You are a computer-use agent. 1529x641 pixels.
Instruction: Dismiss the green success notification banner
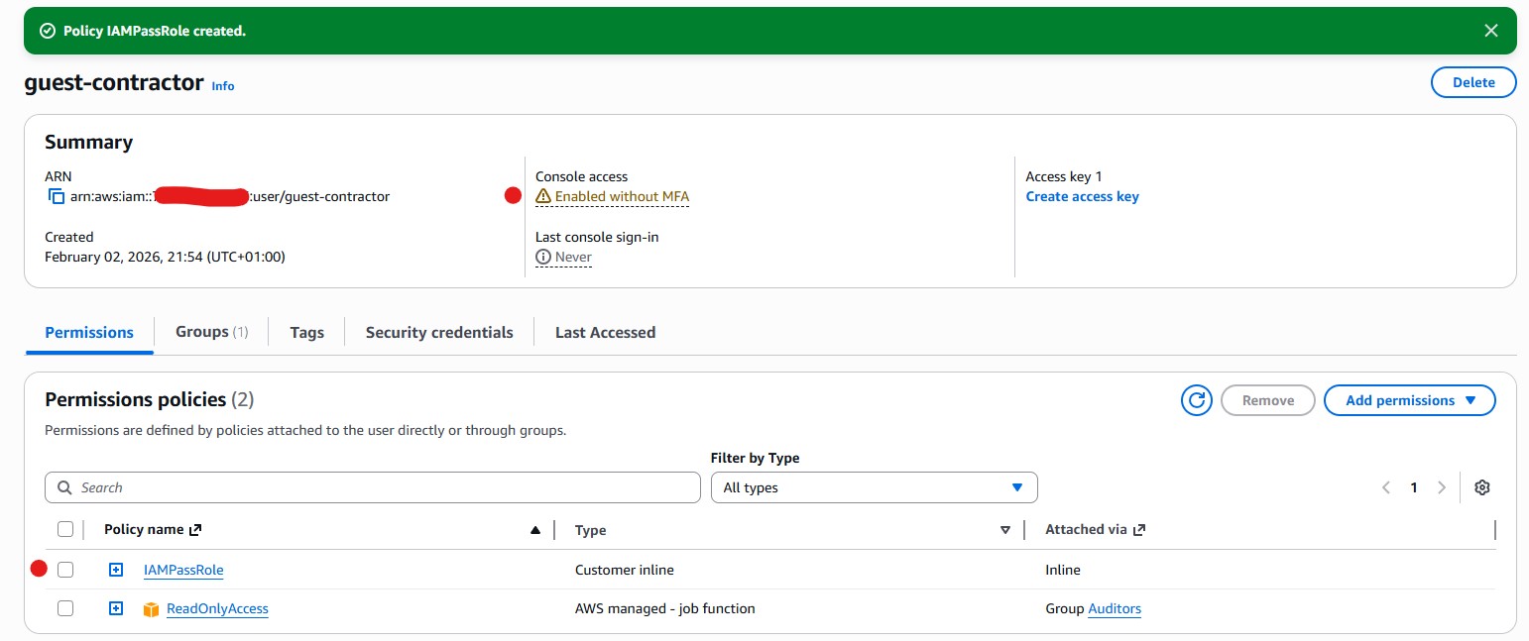(1490, 31)
